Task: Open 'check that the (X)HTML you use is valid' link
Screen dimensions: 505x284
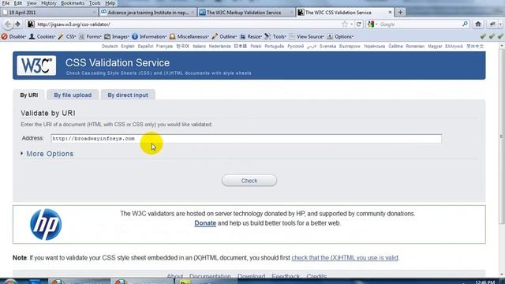Action: [345, 258]
